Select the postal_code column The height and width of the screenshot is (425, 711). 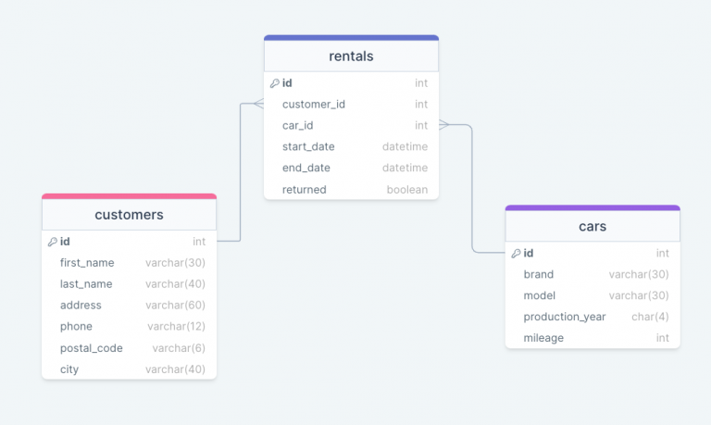(x=130, y=348)
